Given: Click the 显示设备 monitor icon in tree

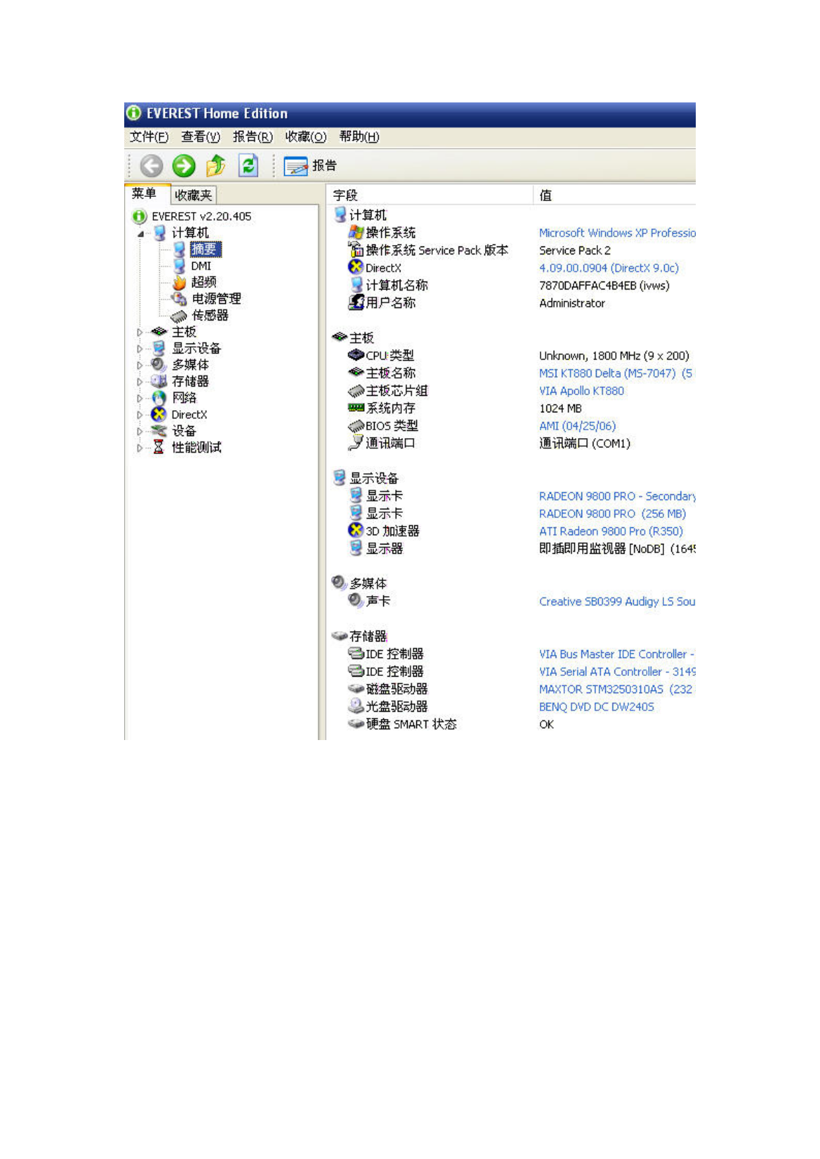Looking at the screenshot, I should point(159,348).
